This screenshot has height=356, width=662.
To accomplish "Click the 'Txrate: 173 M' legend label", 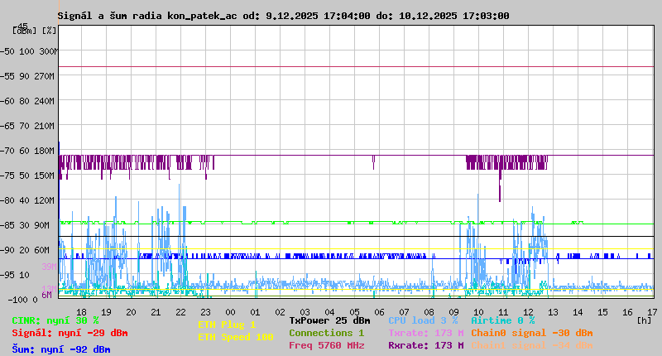I will 426,333.
